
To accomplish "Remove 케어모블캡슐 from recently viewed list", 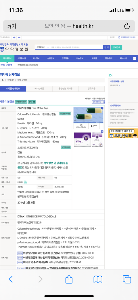I will (x=120, y=85).
